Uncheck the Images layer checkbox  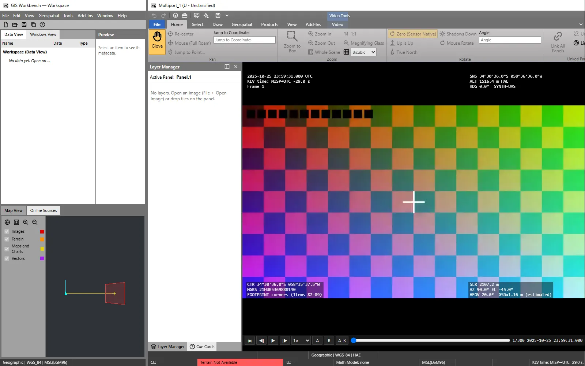(7, 231)
